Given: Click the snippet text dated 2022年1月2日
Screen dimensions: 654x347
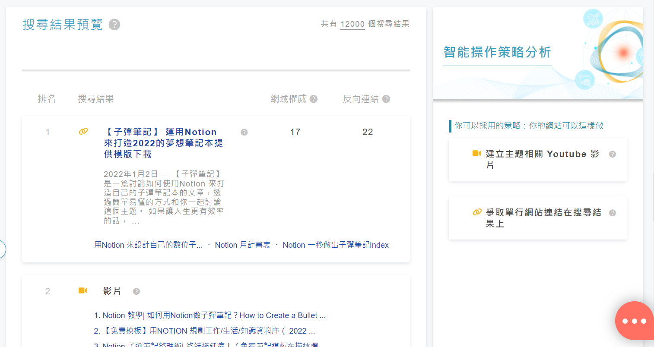Looking at the screenshot, I should point(164,197).
